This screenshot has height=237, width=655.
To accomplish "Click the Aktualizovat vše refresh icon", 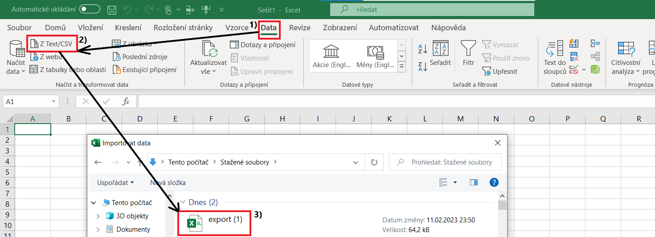I will [x=209, y=49].
